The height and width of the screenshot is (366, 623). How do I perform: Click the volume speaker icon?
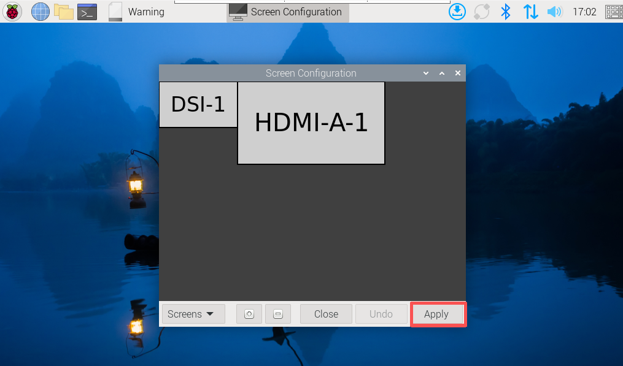pos(554,11)
